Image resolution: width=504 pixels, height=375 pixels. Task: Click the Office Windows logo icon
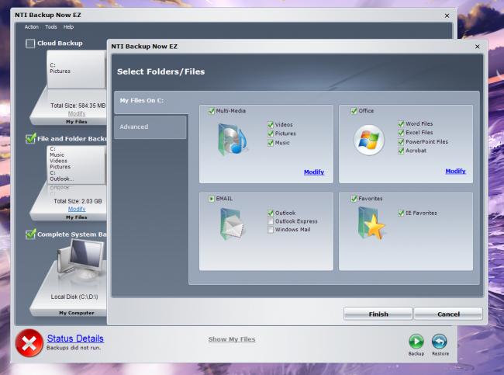click(x=369, y=140)
